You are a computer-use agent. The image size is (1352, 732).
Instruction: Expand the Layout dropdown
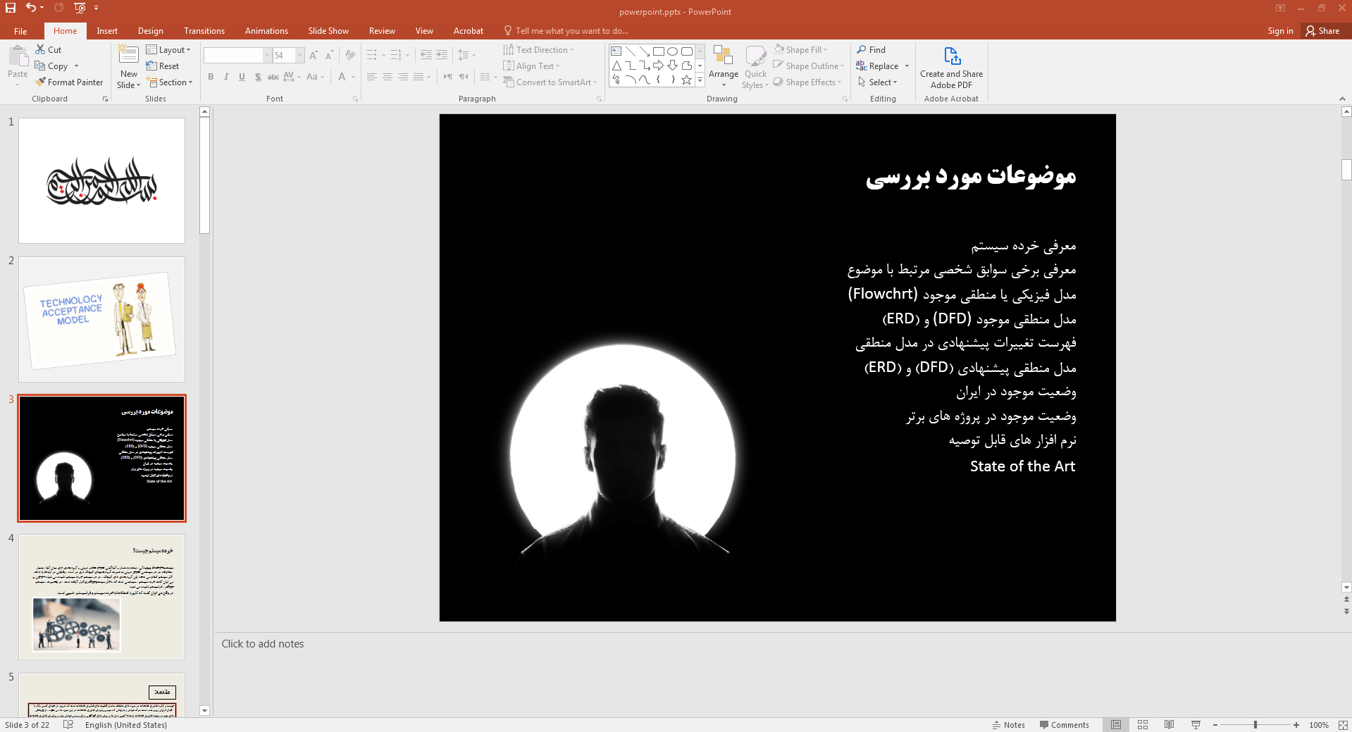(x=168, y=50)
